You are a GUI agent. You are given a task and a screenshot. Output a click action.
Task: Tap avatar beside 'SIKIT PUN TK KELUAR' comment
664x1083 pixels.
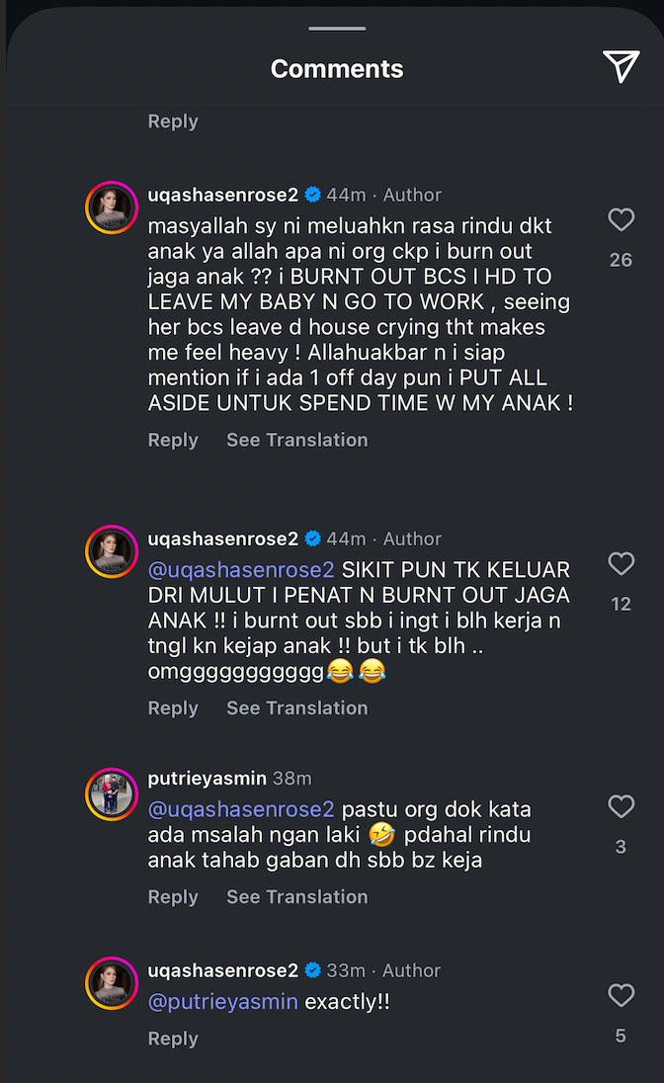coord(112,550)
